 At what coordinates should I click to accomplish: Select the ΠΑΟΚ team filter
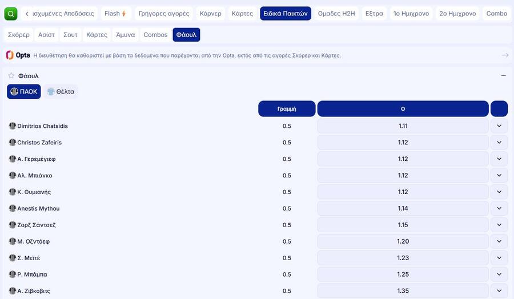[24, 91]
